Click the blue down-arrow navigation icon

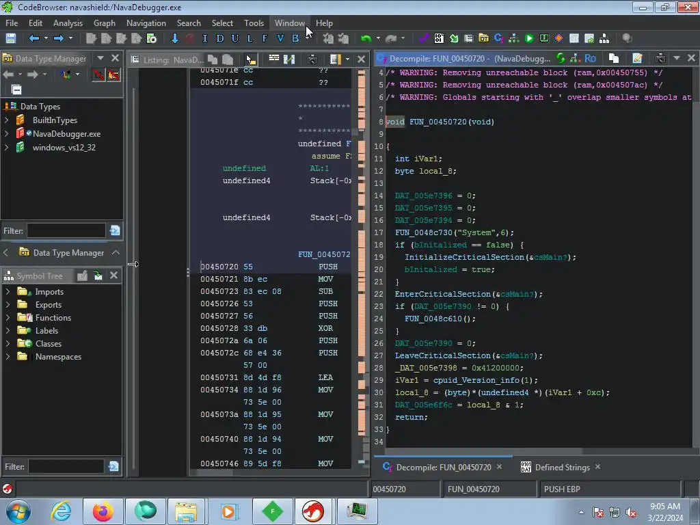click(x=175, y=38)
